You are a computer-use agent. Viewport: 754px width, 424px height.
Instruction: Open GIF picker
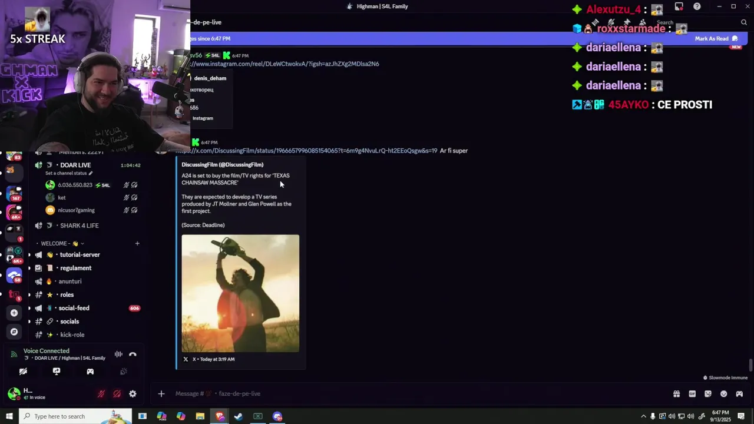coord(692,394)
